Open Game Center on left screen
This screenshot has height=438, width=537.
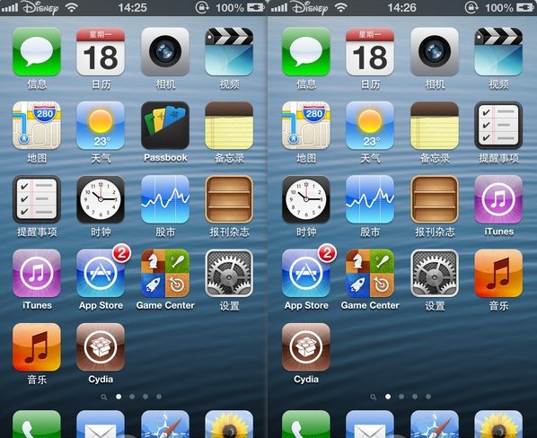(x=165, y=274)
